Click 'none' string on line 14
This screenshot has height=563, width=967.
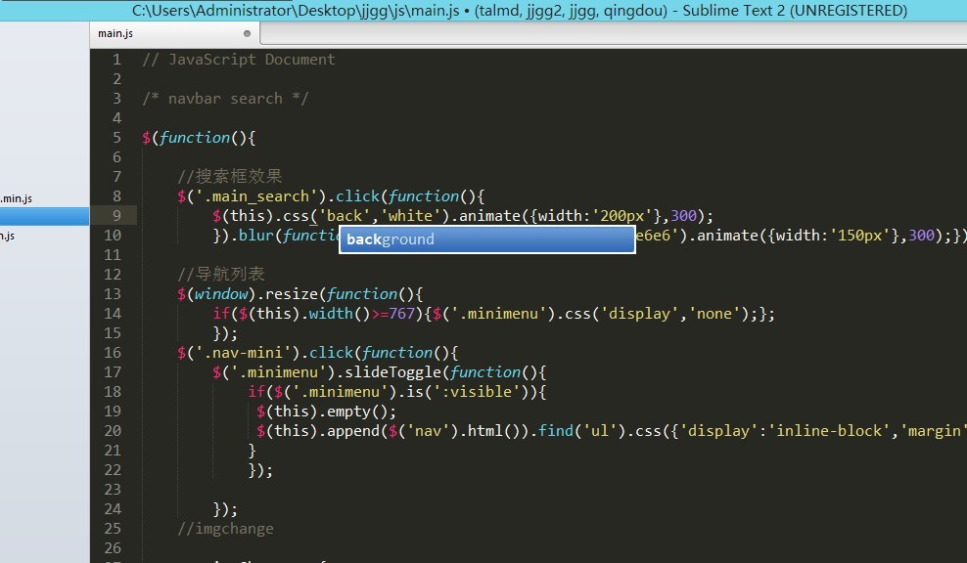714,314
